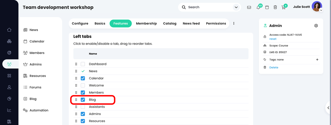
Task: Open the books library icon at sidebar bottom
Action: (9, 122)
